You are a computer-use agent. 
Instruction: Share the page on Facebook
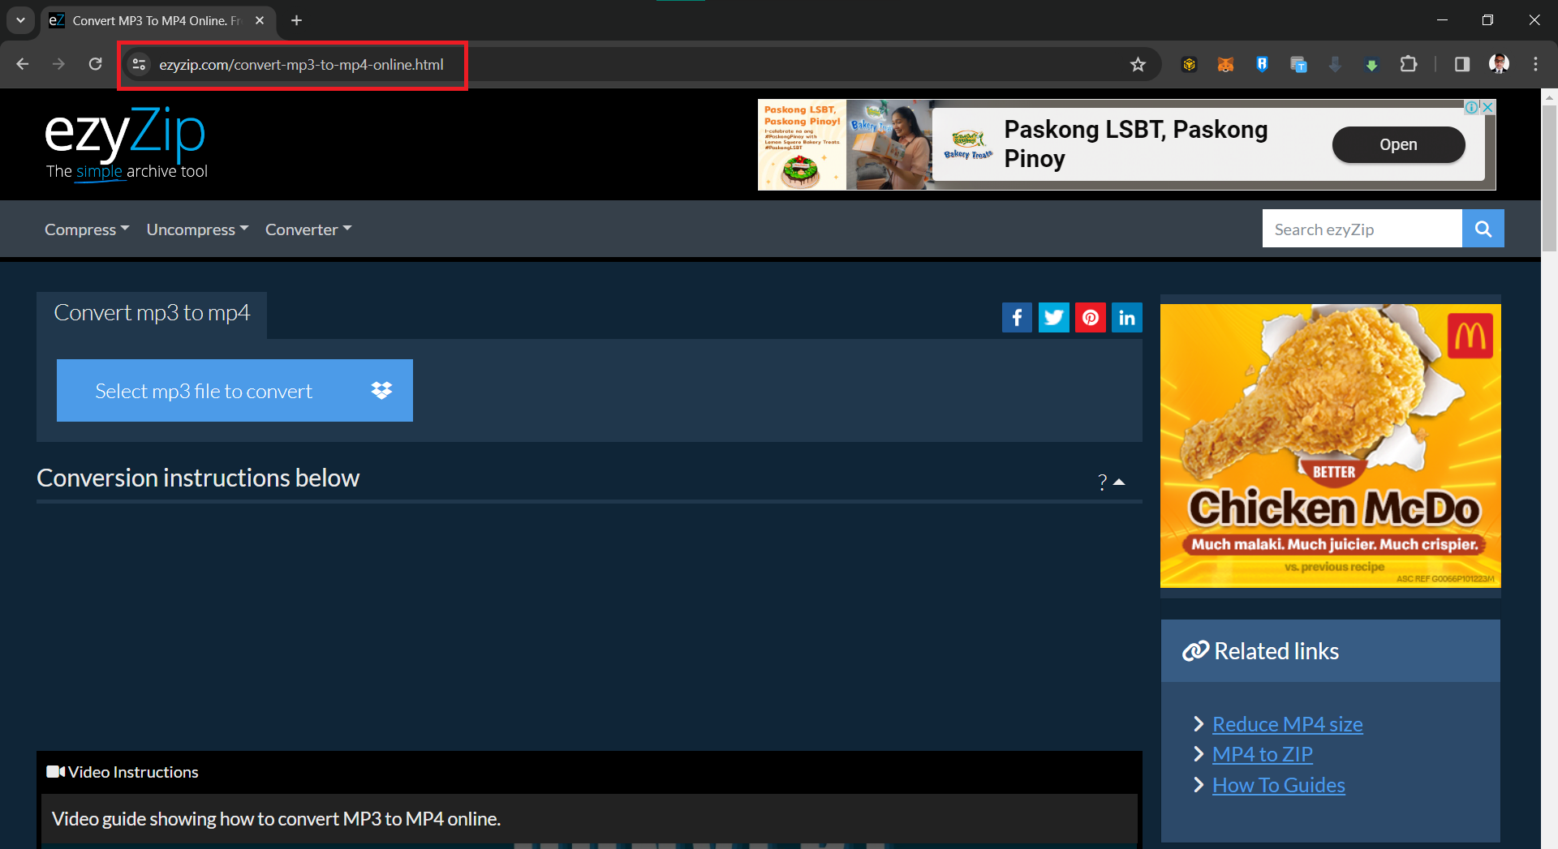[1017, 317]
